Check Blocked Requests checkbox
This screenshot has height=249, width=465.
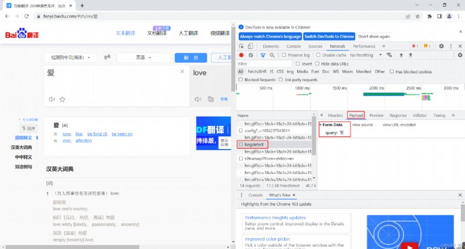(x=241, y=80)
